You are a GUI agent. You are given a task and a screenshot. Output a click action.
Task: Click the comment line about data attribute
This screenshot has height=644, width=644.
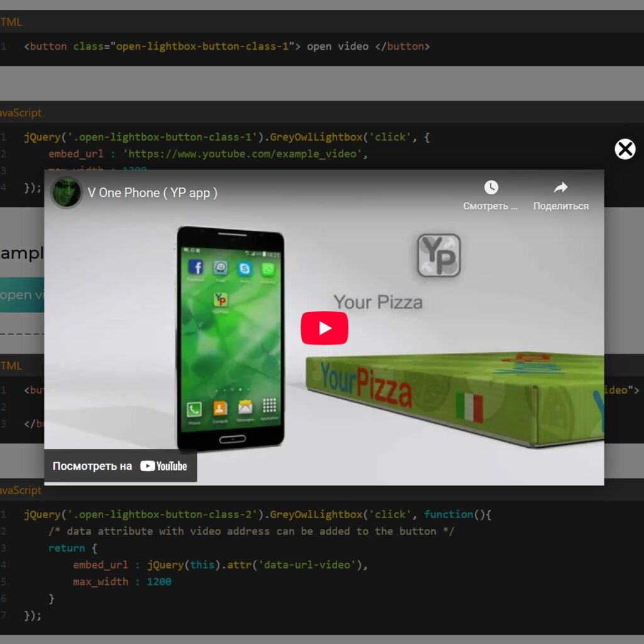click(251, 531)
